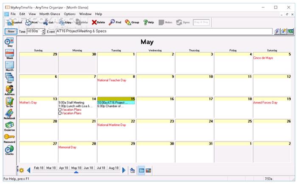Check the second Vacation Plans checkbox

(x=60, y=113)
